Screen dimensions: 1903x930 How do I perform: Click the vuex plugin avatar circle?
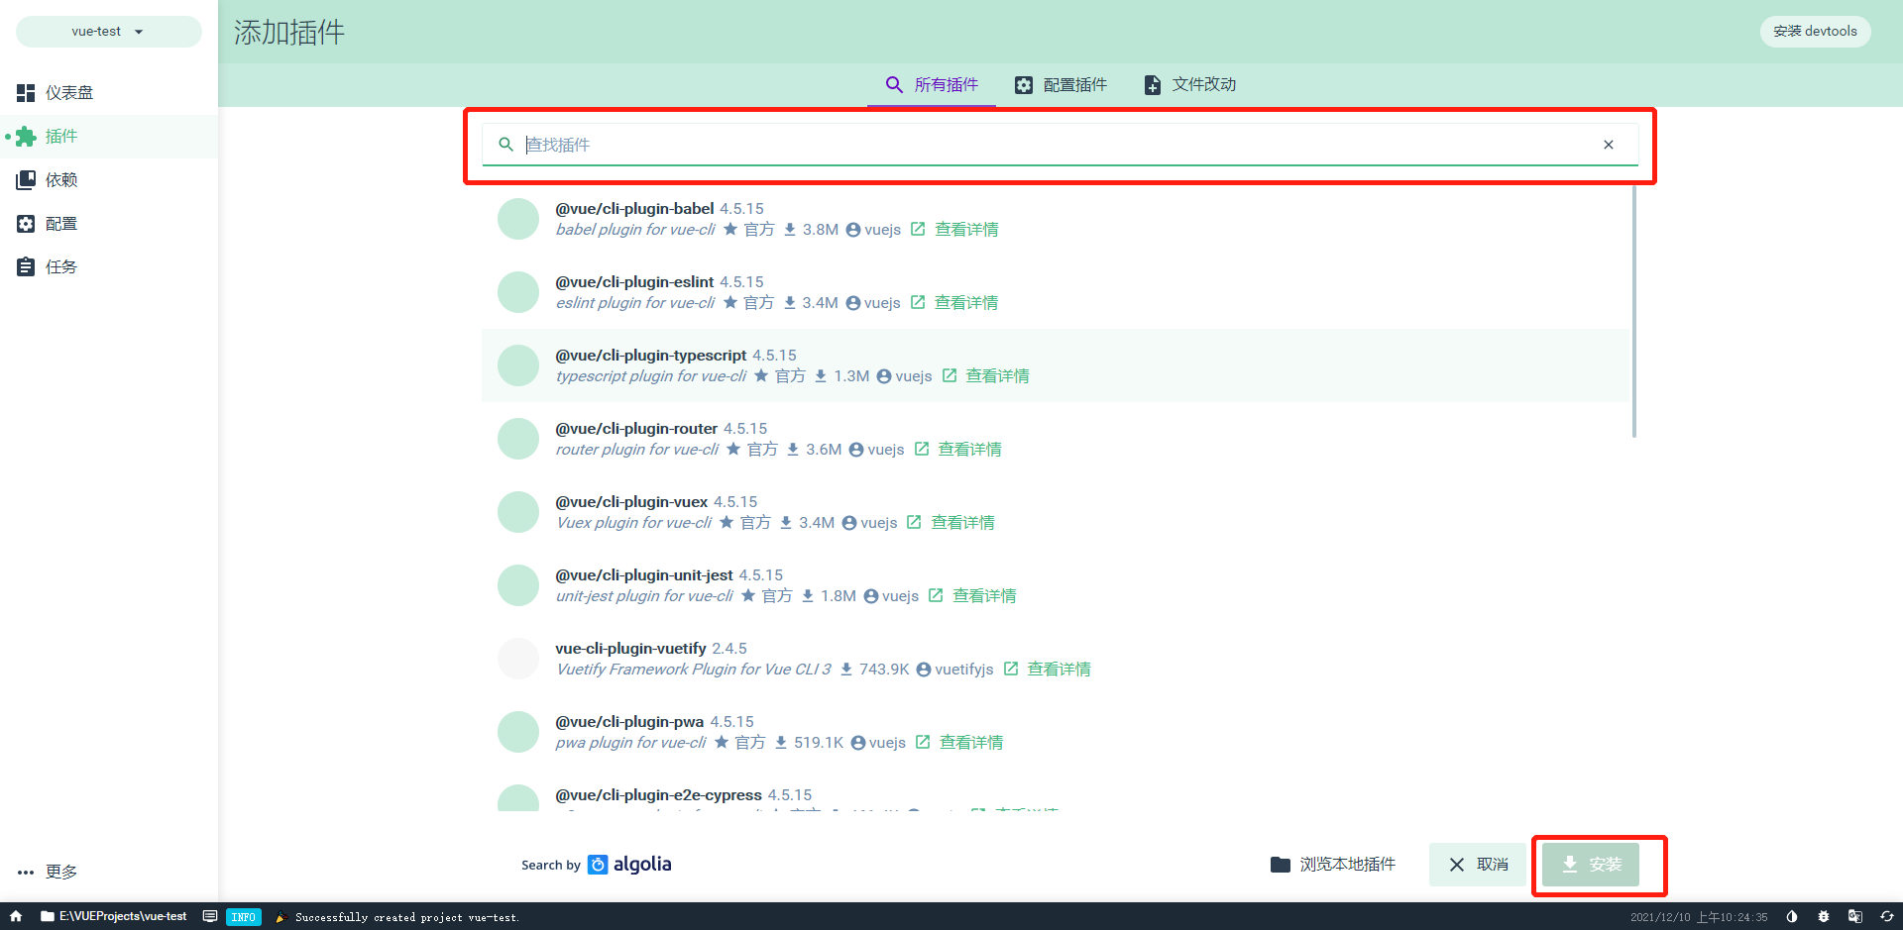tap(517, 512)
